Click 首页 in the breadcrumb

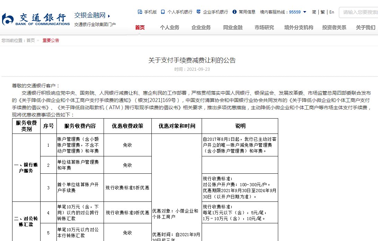(x=30, y=41)
